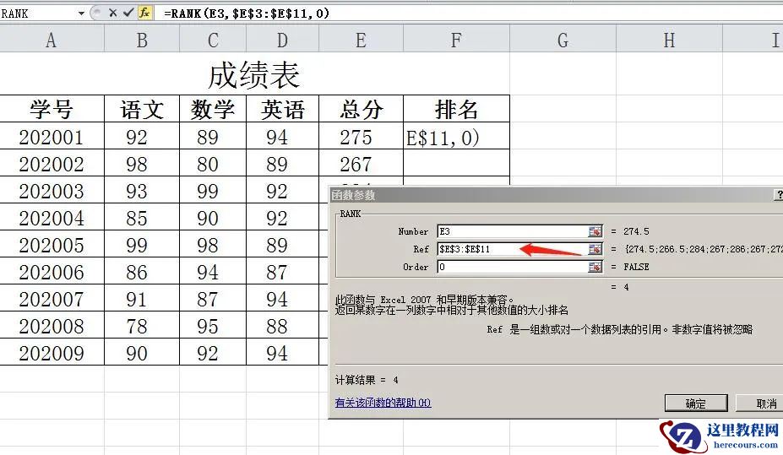Viewport: 783px width, 455px height.
Task: Click the Order input field showing 0
Action: [513, 267]
